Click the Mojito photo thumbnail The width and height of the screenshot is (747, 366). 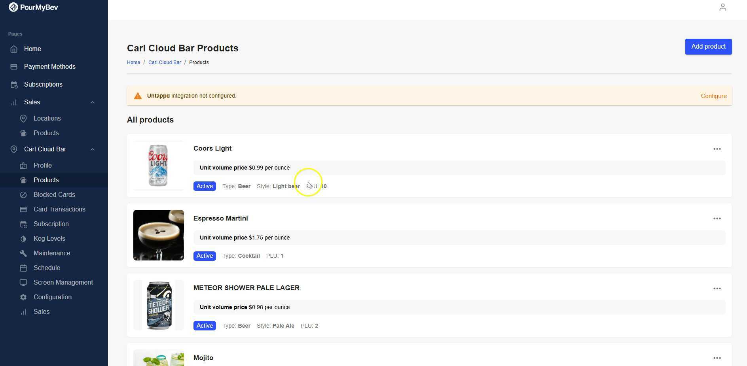tap(158, 358)
